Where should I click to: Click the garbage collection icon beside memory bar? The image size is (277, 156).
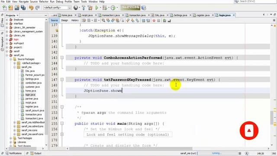tap(144, 8)
